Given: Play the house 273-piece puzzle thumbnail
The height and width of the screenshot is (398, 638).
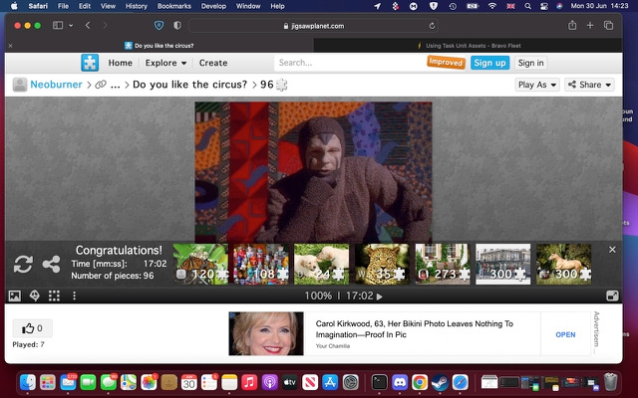Looking at the screenshot, I should point(443,264).
